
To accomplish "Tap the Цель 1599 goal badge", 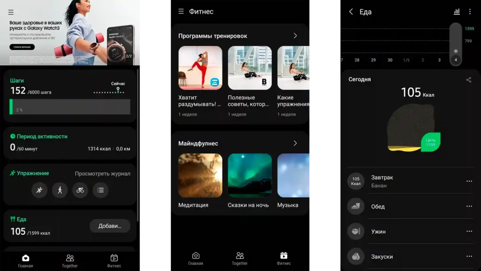I will coord(431,142).
